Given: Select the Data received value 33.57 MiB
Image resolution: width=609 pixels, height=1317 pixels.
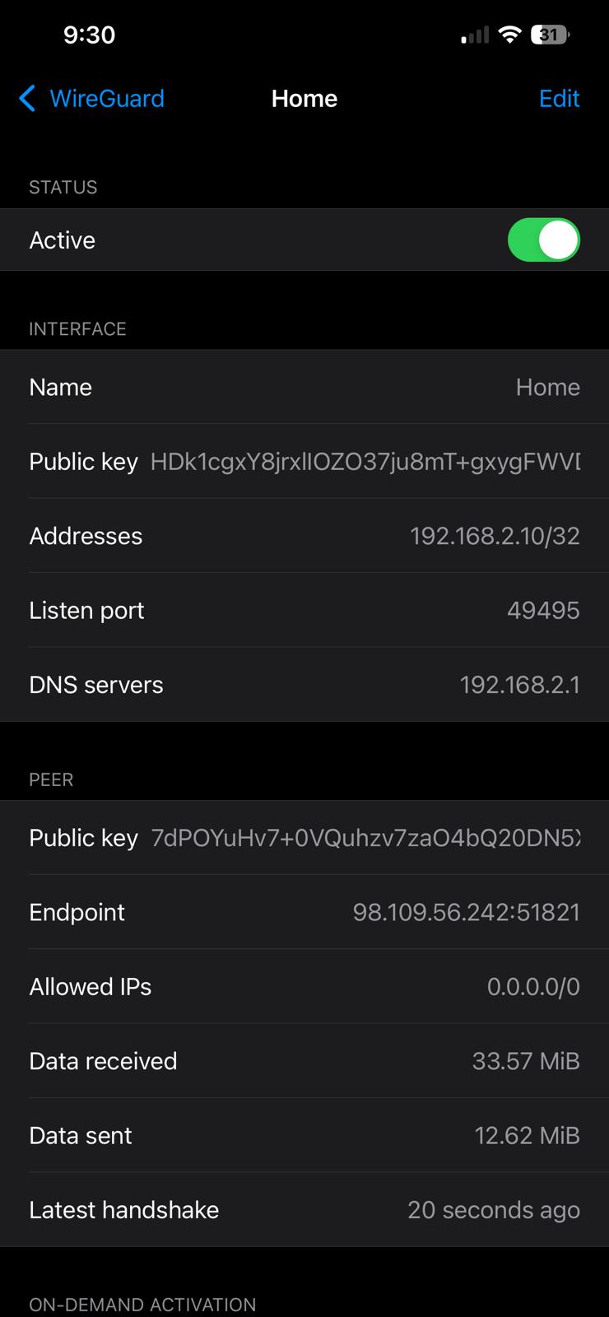Looking at the screenshot, I should pos(527,1061).
